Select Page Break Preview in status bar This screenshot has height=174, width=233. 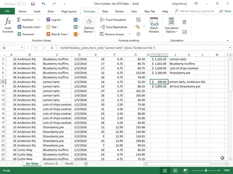point(185,171)
